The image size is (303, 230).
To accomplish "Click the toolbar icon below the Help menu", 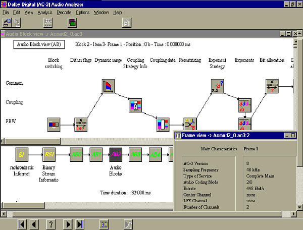I will click(127, 22).
